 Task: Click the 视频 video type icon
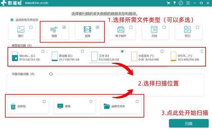(x=87, y=29)
